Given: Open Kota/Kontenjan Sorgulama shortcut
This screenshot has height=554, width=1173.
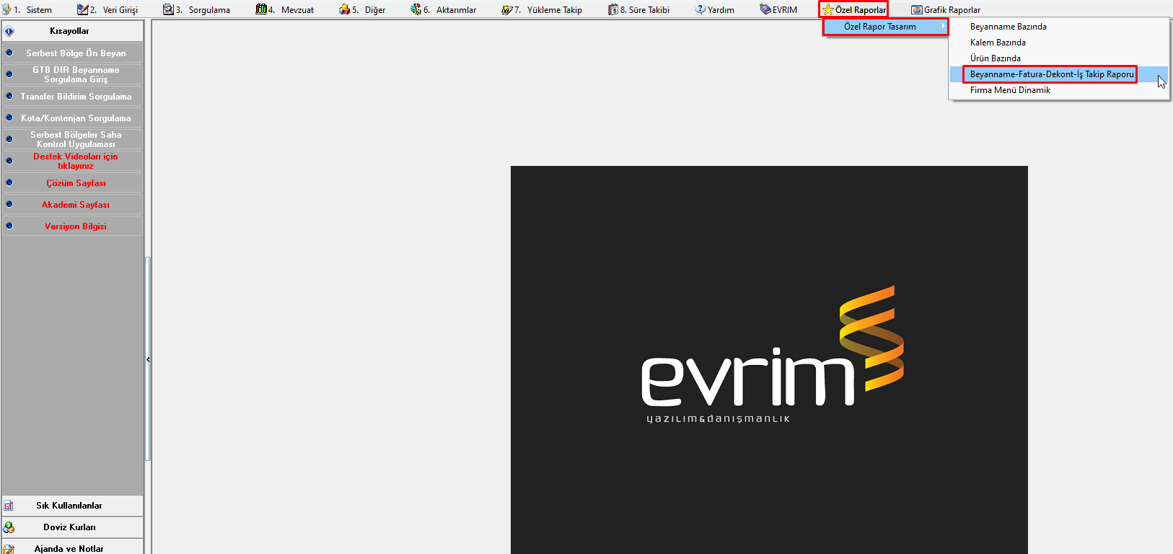Looking at the screenshot, I should pyautogui.click(x=73, y=118).
